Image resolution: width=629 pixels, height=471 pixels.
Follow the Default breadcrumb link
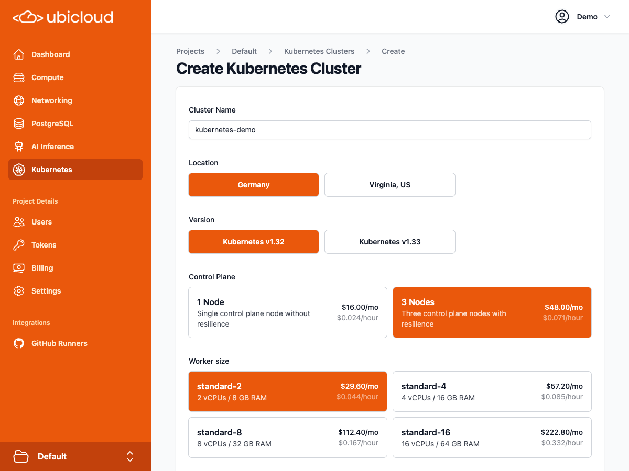tap(244, 51)
